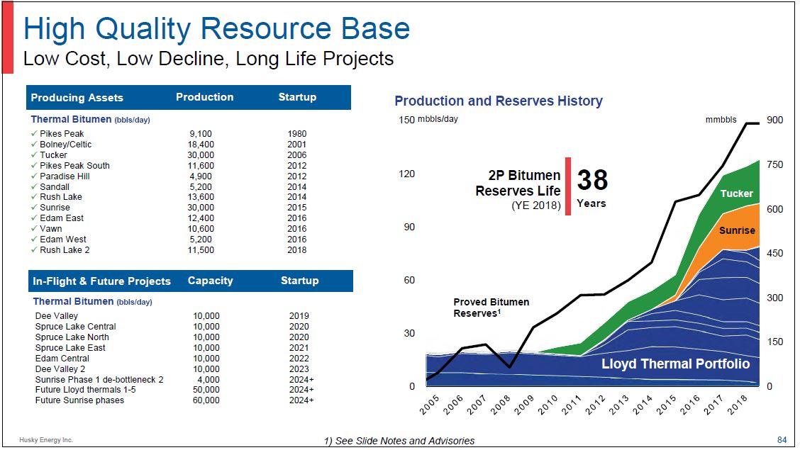Screen dimensions: 800x450
Task: Click the 'mmbbls' right axis unit
Action: 721,120
